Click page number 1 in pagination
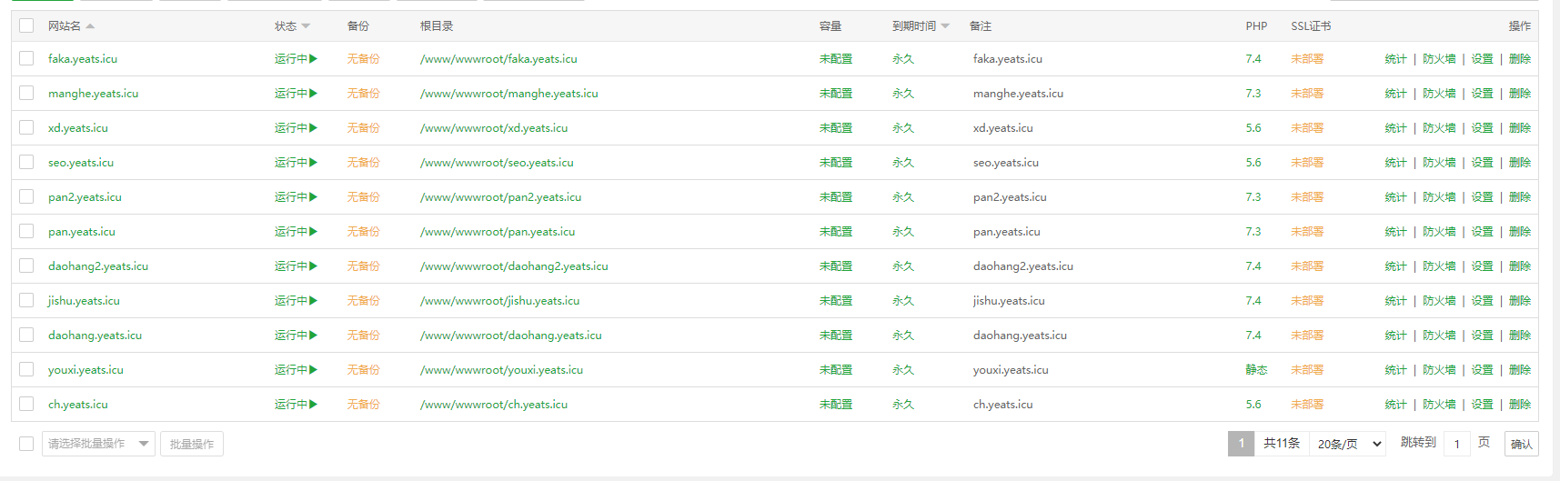The image size is (1560, 481). tap(1241, 444)
